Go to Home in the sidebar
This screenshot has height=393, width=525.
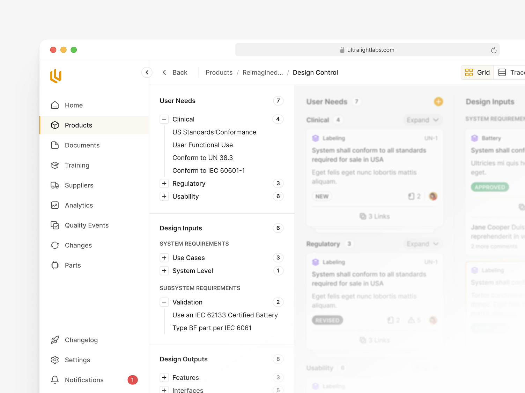[94, 105]
